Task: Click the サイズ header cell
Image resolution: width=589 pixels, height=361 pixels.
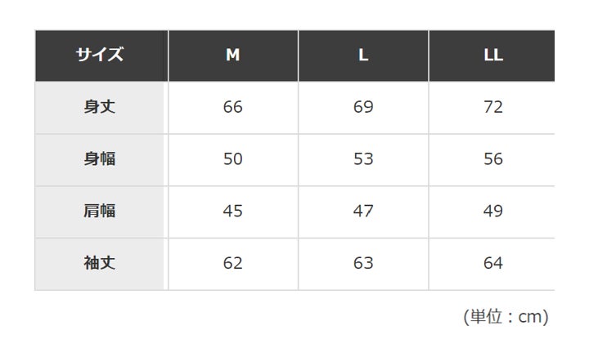Action: point(101,56)
